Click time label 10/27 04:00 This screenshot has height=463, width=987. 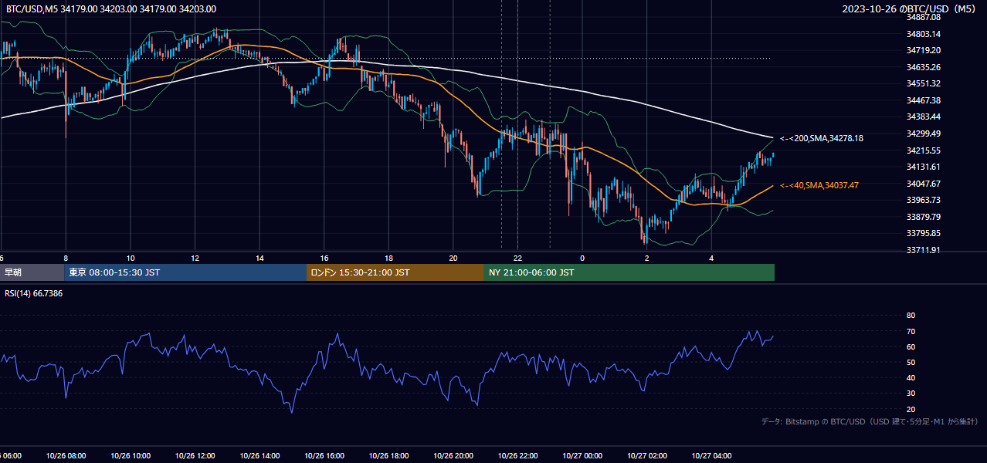(x=711, y=456)
